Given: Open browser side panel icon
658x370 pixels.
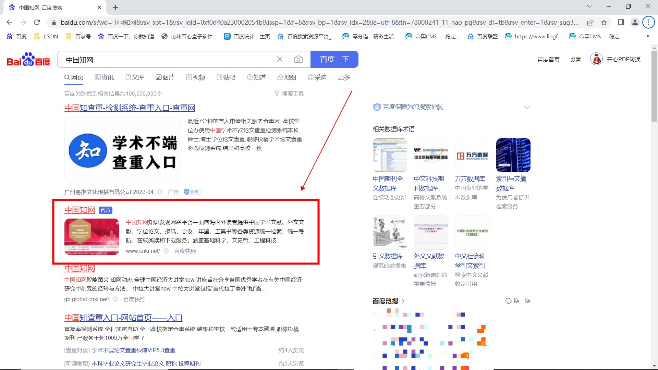Looking at the screenshot, I should coord(621,23).
